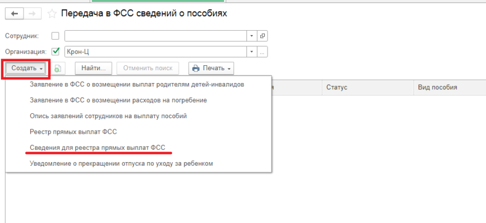Click inside the Сотрудник input field
Viewport: 486px width, 223px height.
click(x=155, y=36)
